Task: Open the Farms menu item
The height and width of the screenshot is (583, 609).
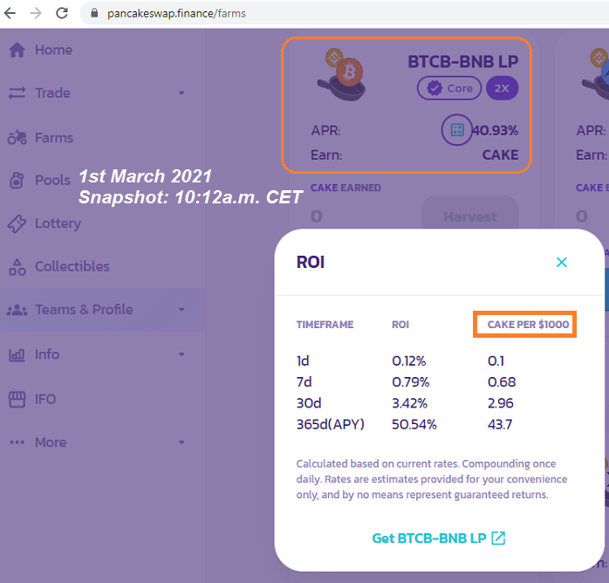Action: [x=54, y=138]
